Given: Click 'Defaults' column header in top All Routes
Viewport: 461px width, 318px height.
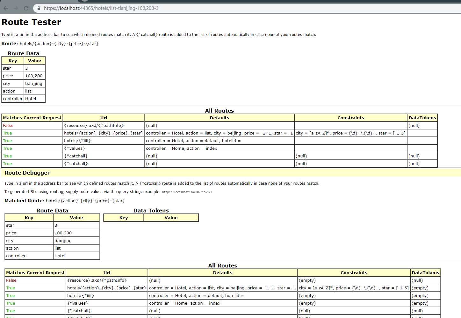Looking at the screenshot, I should coord(220,118).
